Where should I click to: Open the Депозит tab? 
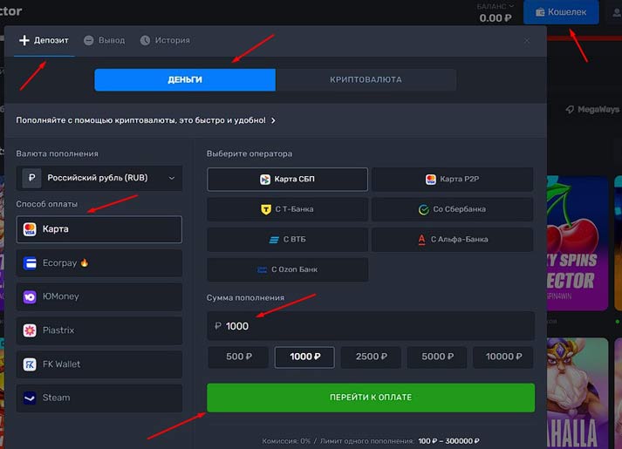click(44, 40)
